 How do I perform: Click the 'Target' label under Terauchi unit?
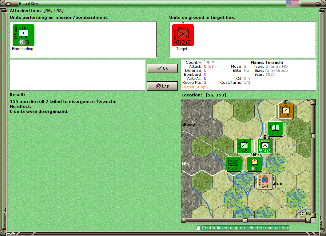pos(182,49)
